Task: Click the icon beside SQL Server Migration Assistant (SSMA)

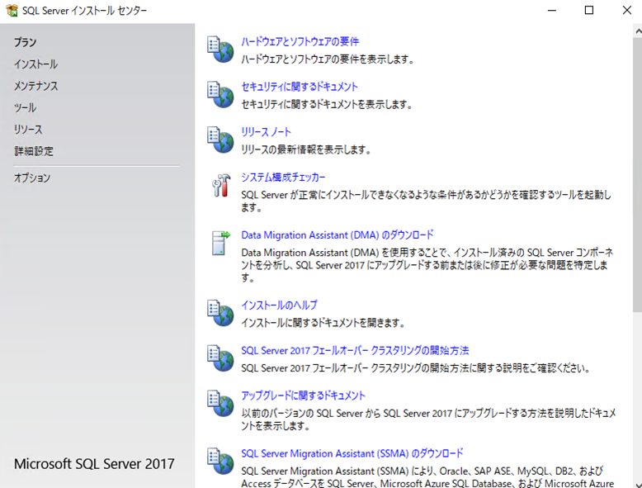Action: [x=220, y=461]
